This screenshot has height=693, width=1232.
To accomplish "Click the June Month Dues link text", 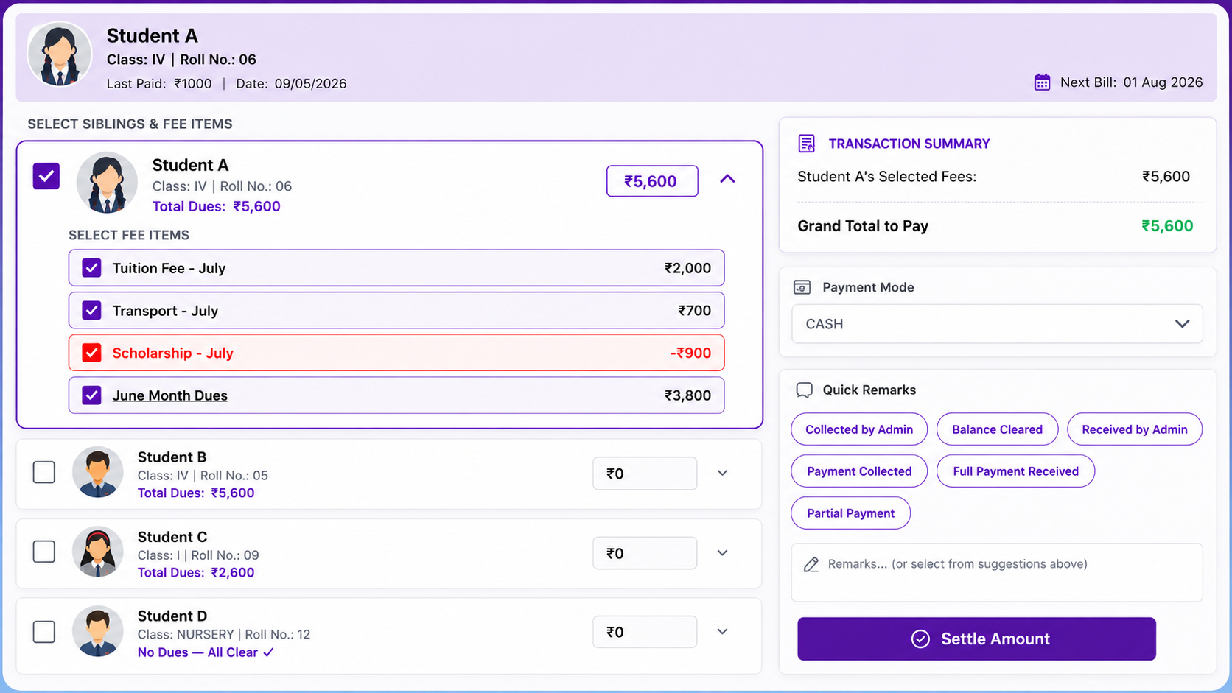I will (x=169, y=395).
